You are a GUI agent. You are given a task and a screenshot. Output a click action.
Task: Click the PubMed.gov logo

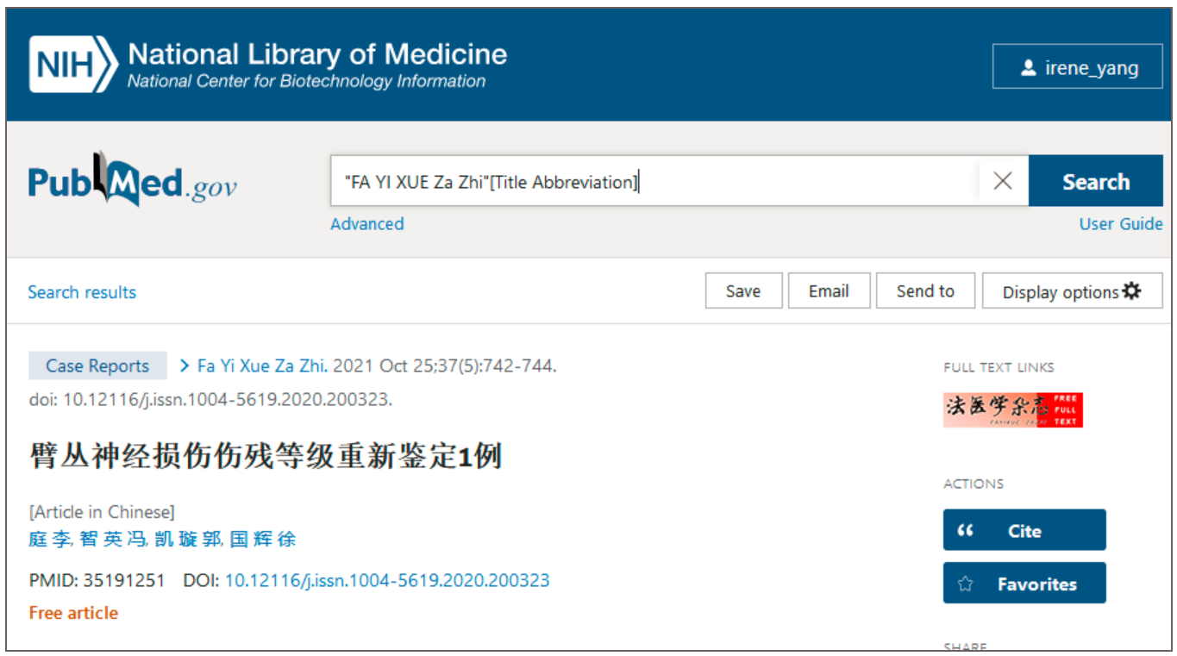tap(132, 181)
